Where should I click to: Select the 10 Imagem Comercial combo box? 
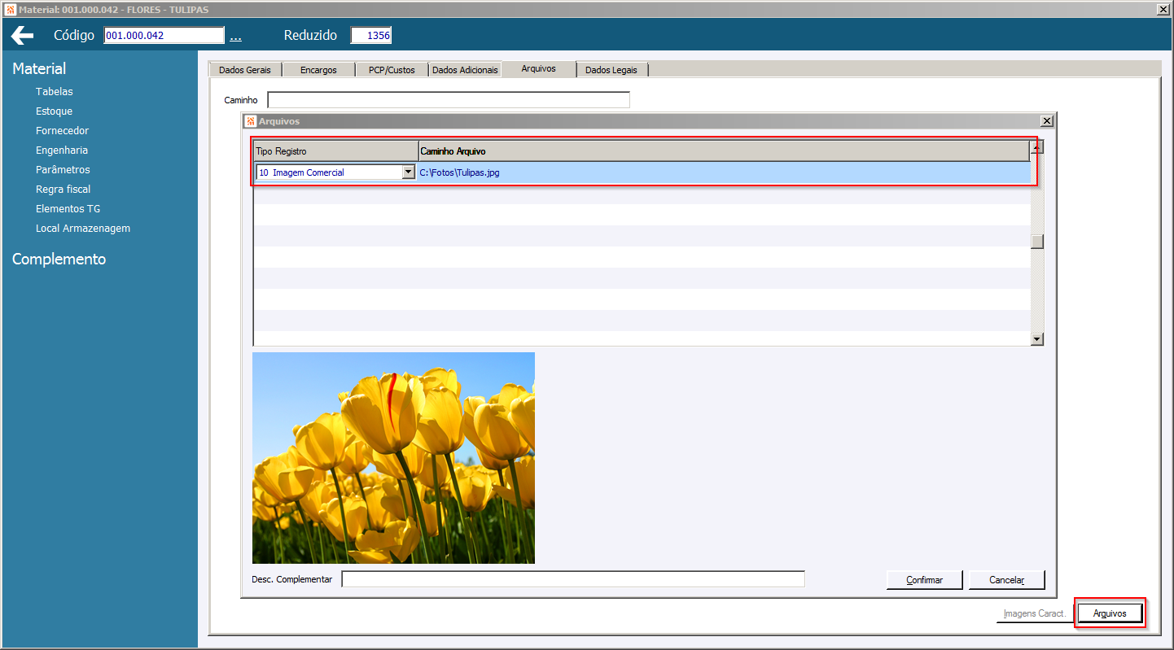click(335, 172)
